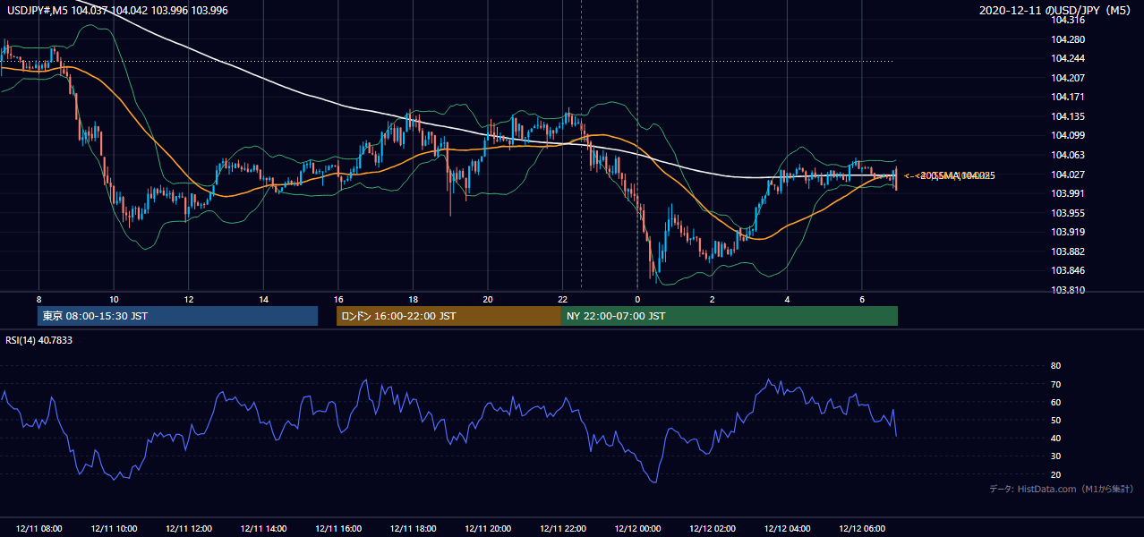Click price axis label 103.919
Image resolution: width=1144 pixels, height=537 pixels.
(1069, 232)
